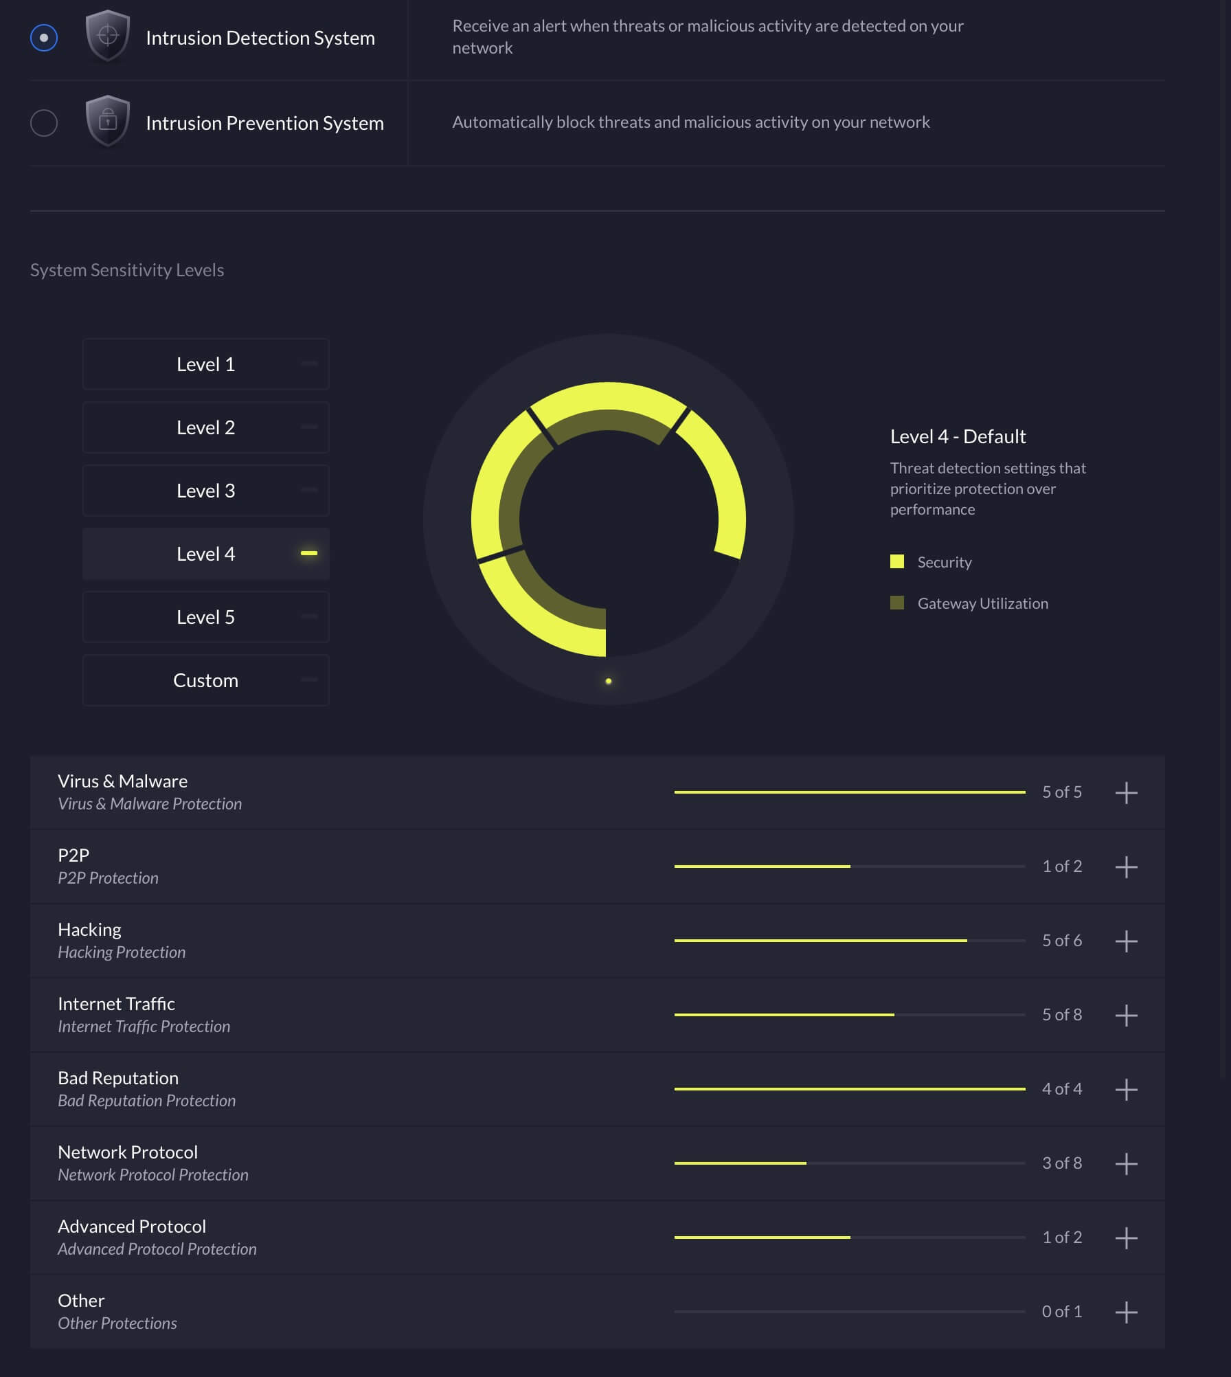The width and height of the screenshot is (1231, 1377).
Task: Click the Internet Traffic progress bar
Action: (850, 1015)
